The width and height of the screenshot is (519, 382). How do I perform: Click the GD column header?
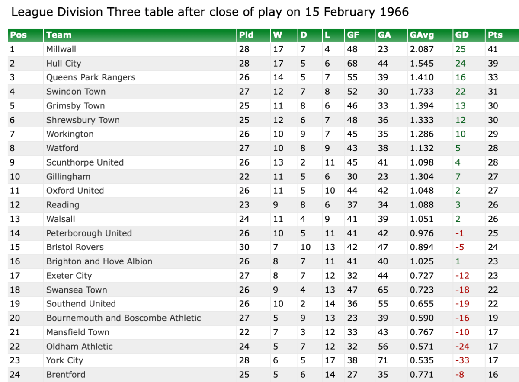click(x=462, y=35)
